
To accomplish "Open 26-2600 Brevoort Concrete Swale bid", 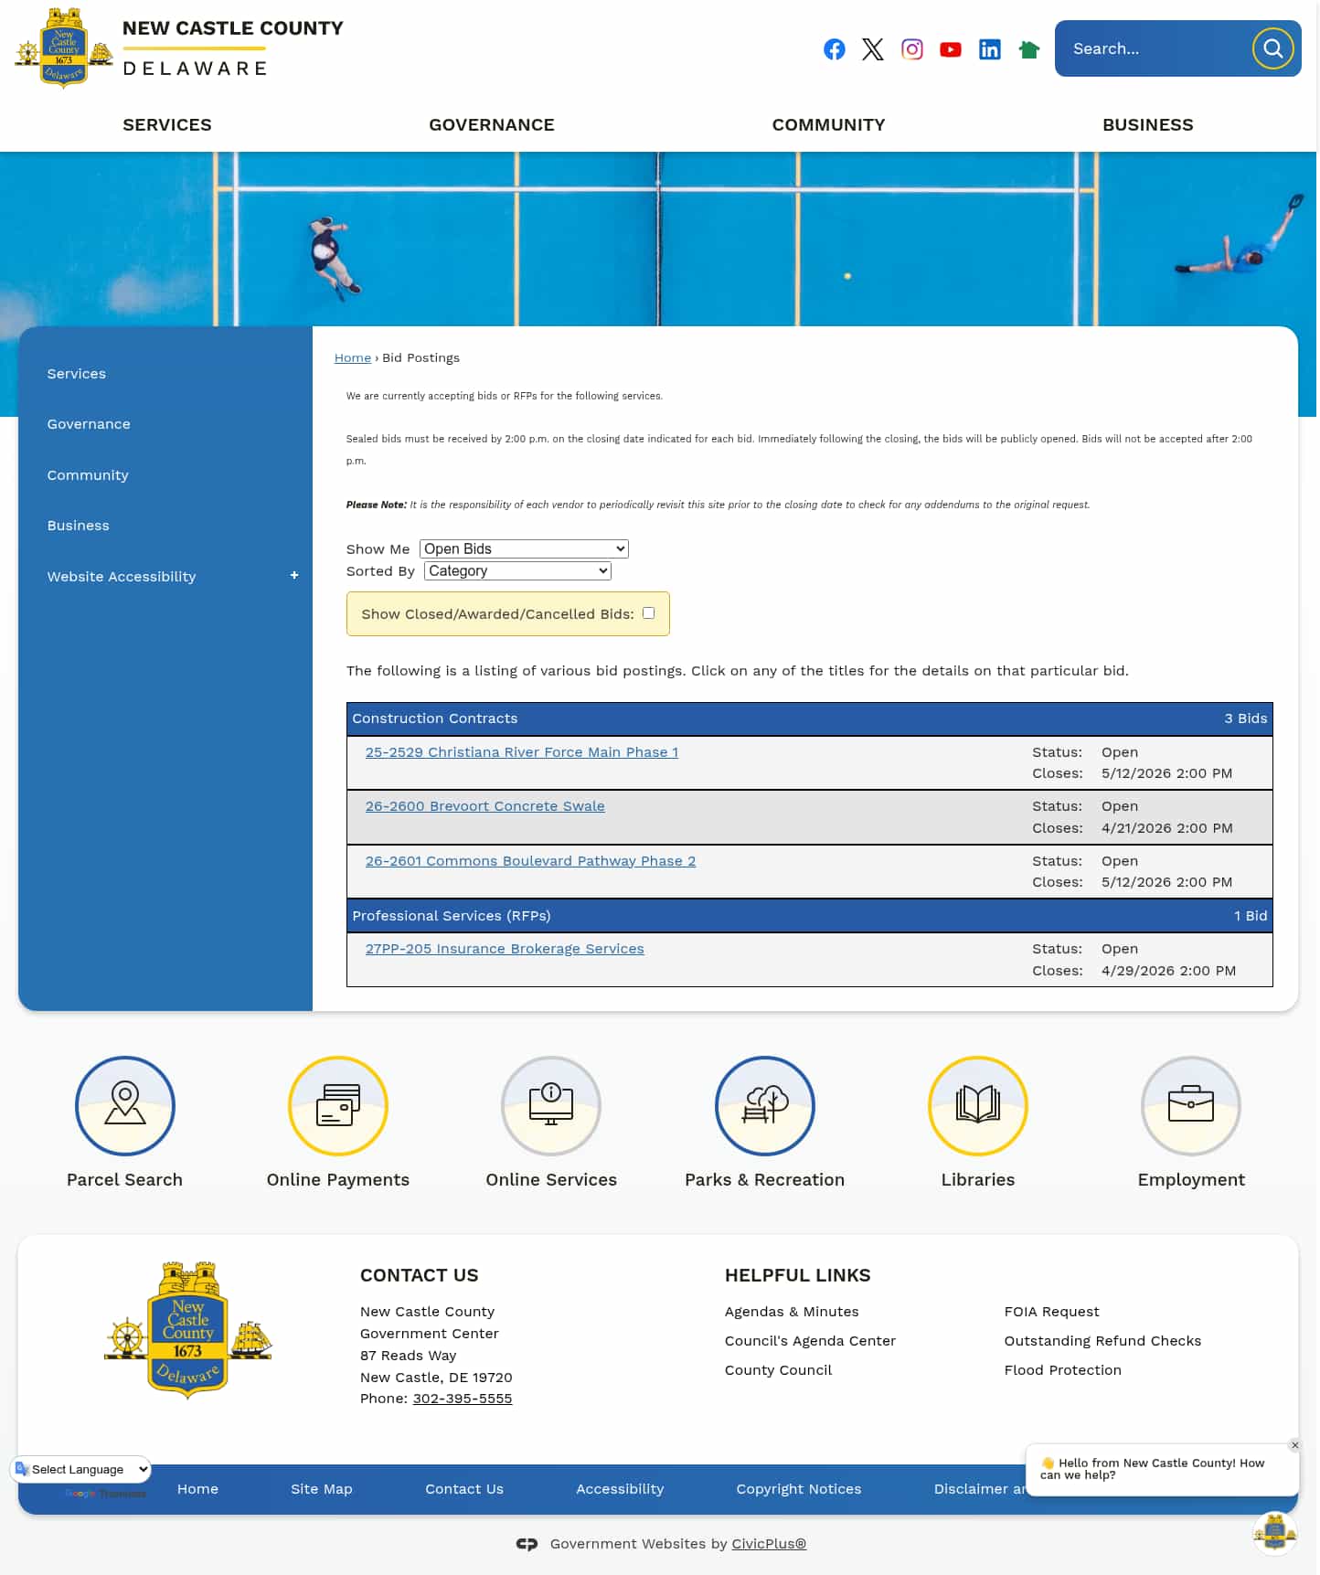I will click(x=485, y=806).
